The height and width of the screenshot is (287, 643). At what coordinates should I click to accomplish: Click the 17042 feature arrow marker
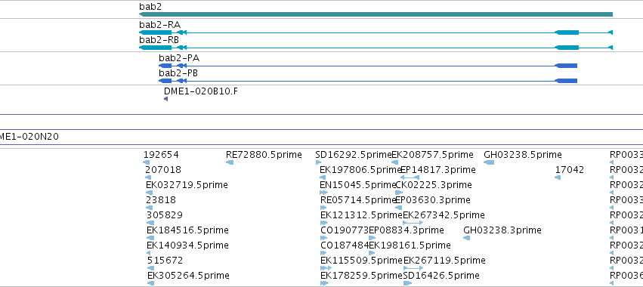tap(558, 177)
